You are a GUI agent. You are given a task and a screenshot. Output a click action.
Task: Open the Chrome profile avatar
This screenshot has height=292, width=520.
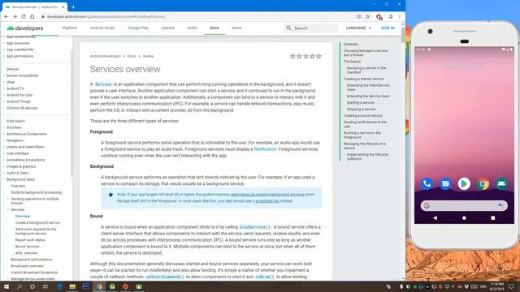[x=391, y=16]
